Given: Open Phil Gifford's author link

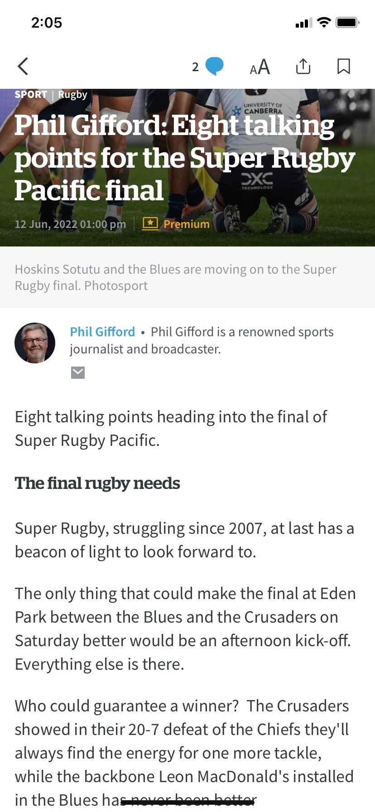Looking at the screenshot, I should click(x=102, y=332).
